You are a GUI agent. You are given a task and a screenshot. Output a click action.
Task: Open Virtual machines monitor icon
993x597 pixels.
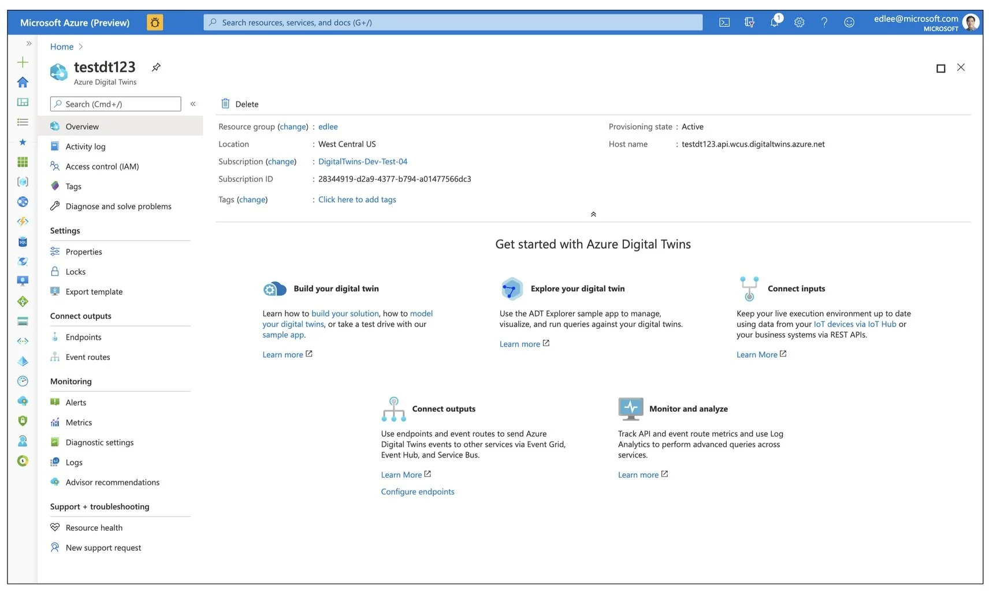(23, 281)
